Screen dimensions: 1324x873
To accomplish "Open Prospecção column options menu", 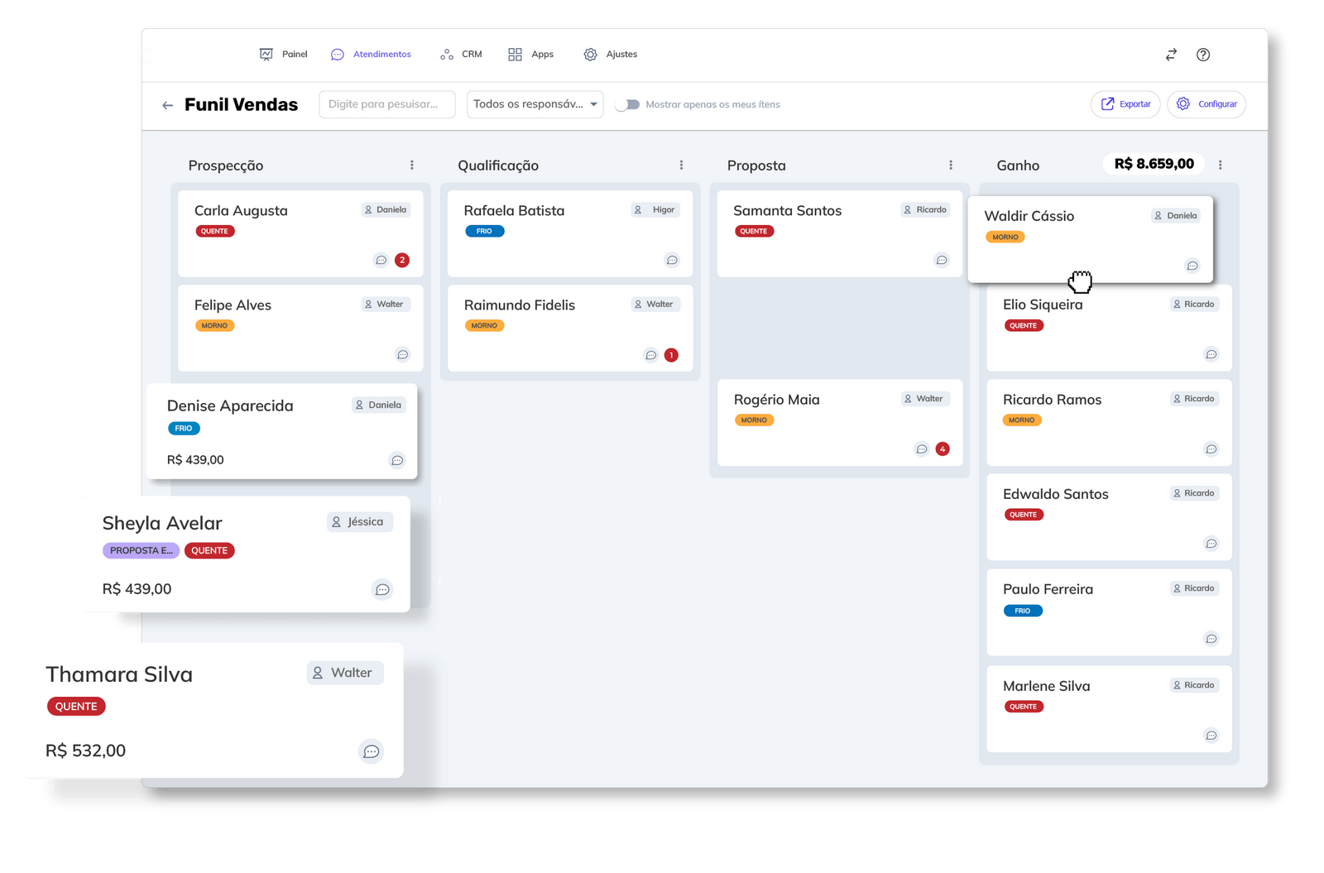I will [x=412, y=165].
